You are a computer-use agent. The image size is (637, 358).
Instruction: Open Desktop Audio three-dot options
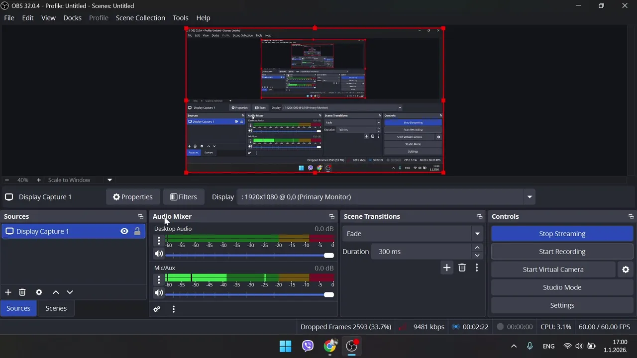pos(159,241)
